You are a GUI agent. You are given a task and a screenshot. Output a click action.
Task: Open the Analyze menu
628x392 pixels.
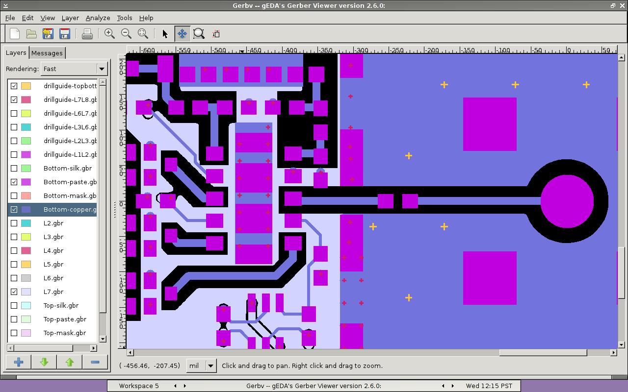[x=98, y=18]
